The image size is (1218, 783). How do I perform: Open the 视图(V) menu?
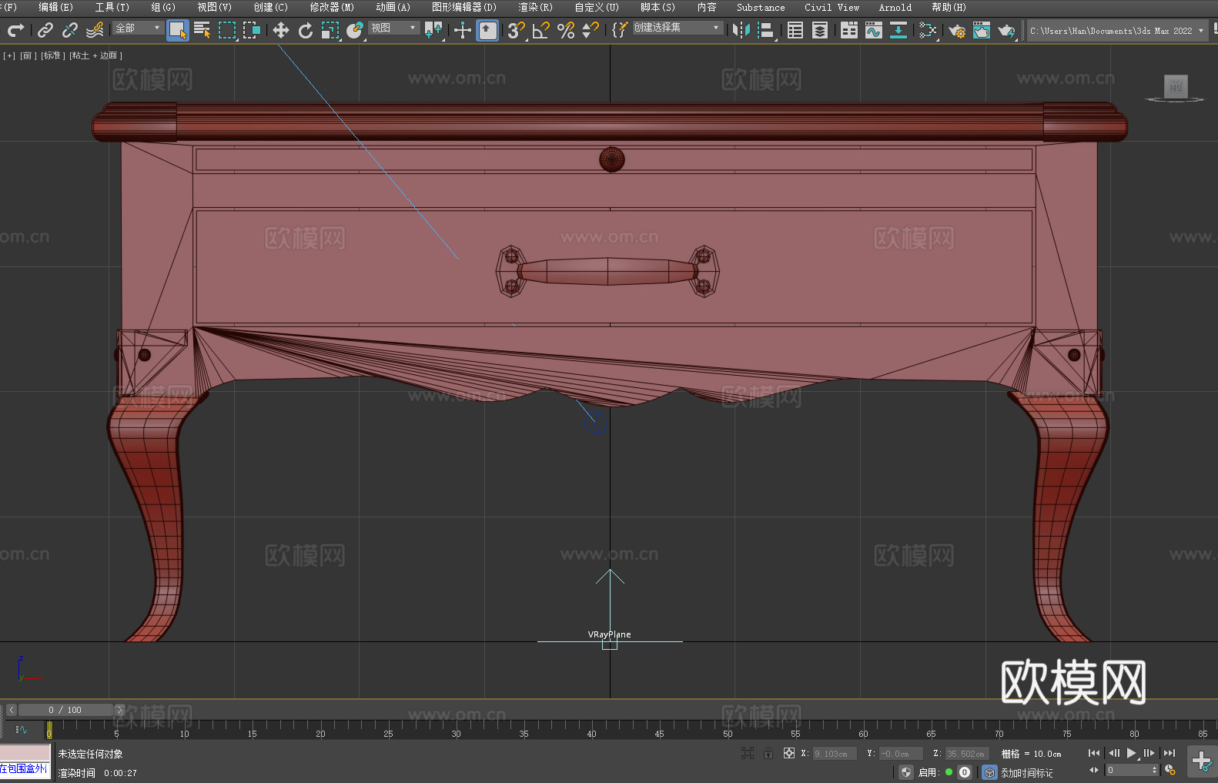[215, 7]
